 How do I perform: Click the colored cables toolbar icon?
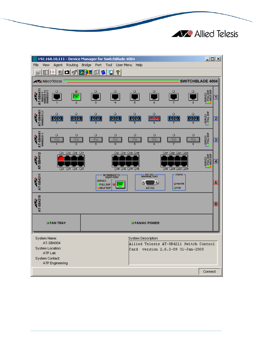(x=89, y=72)
